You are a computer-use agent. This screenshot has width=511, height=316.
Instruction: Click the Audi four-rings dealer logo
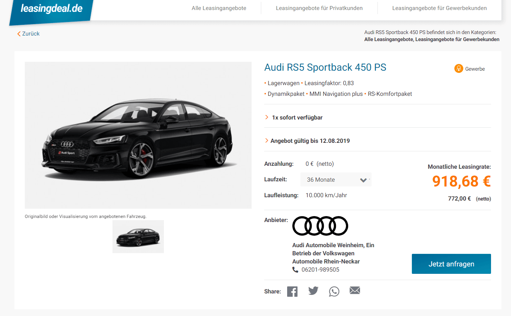[x=320, y=226]
